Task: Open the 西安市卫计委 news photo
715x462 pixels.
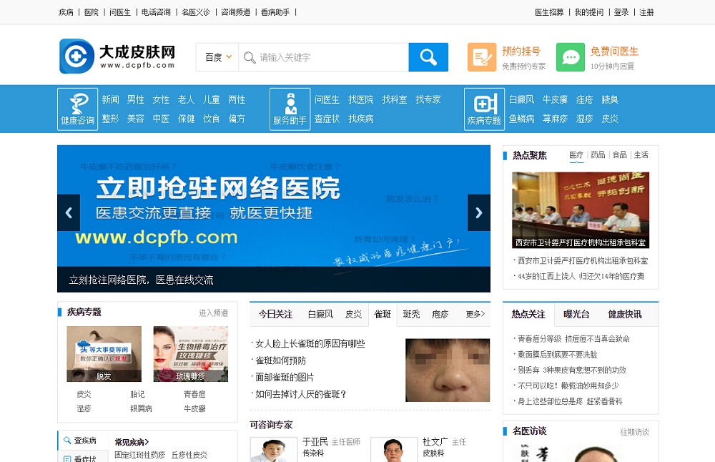Action: tap(581, 210)
